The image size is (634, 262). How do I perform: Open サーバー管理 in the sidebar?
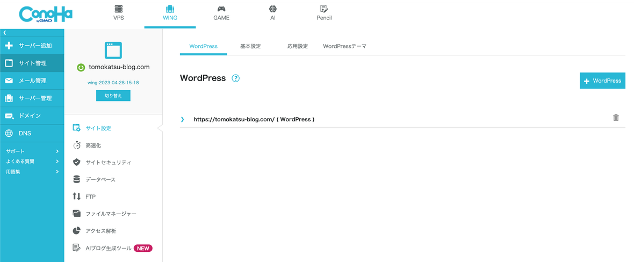pos(32,98)
